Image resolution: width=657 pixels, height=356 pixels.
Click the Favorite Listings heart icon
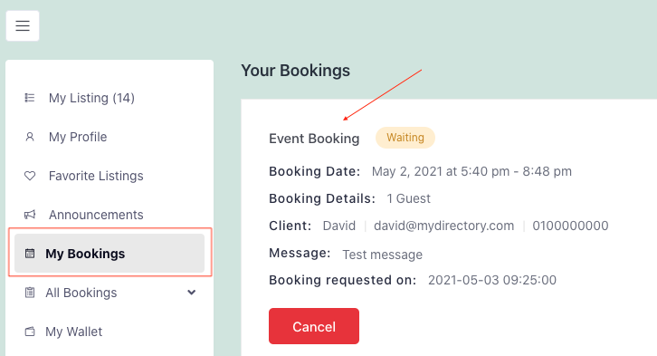(x=30, y=176)
